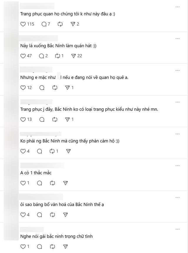Open options menu on the 'phản cảm' comment

pyautogui.click(x=177, y=134)
